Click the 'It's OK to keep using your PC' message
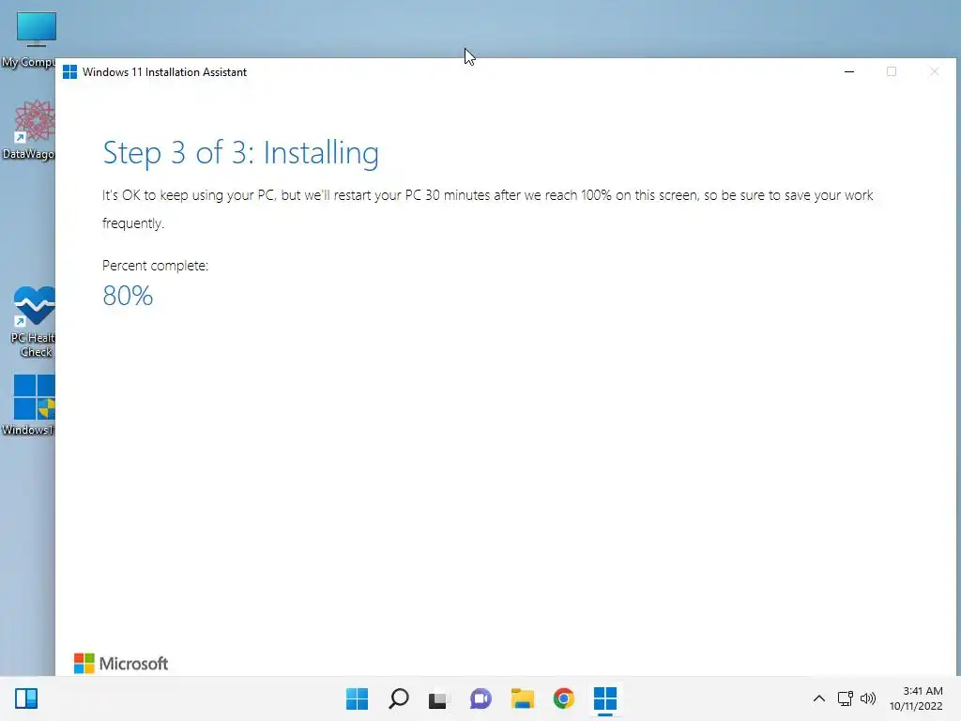 [487, 208]
